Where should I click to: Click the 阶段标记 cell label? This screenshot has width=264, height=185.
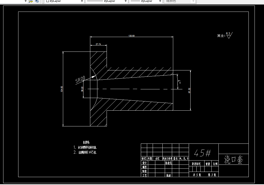(196, 164)
